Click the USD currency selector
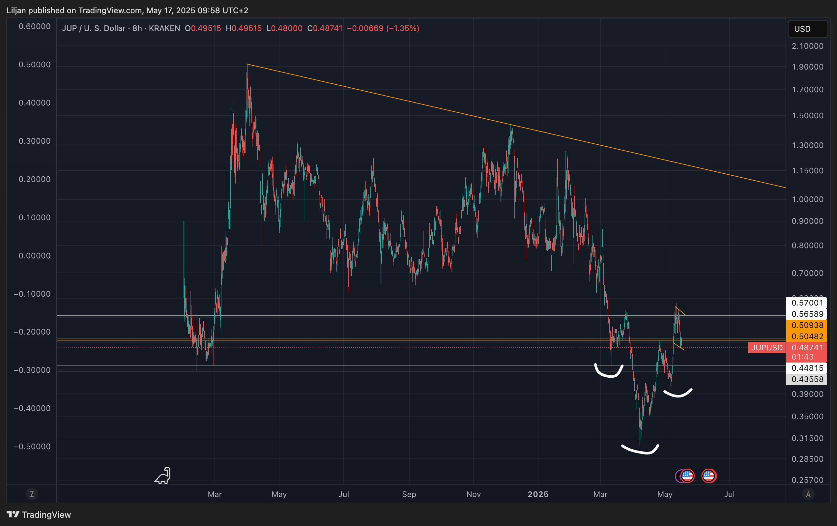 coord(807,29)
